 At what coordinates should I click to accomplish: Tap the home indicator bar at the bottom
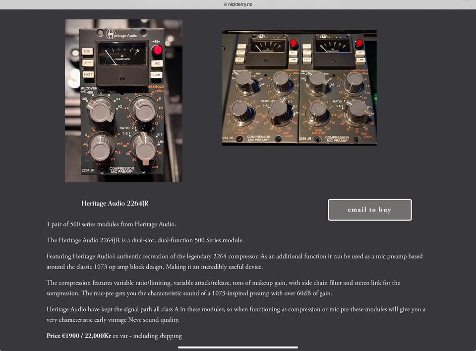238,348
